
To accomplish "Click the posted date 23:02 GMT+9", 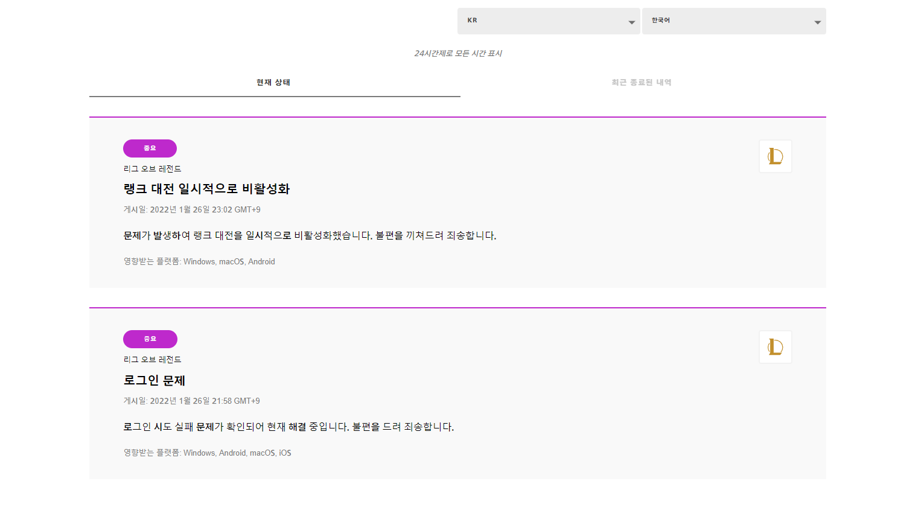I will [192, 209].
